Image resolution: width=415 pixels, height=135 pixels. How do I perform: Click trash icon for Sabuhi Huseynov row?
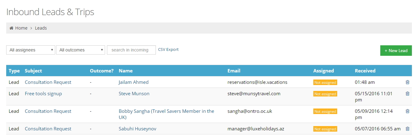tap(408, 129)
